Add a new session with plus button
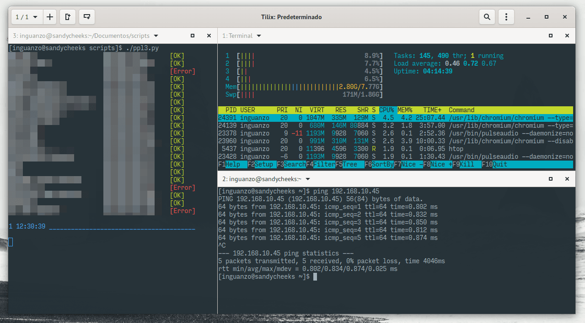585x323 pixels. pyautogui.click(x=50, y=17)
